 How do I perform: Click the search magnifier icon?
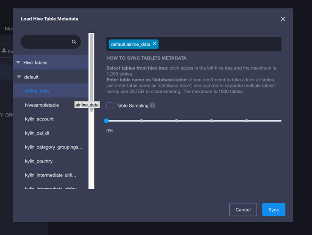click(74, 42)
